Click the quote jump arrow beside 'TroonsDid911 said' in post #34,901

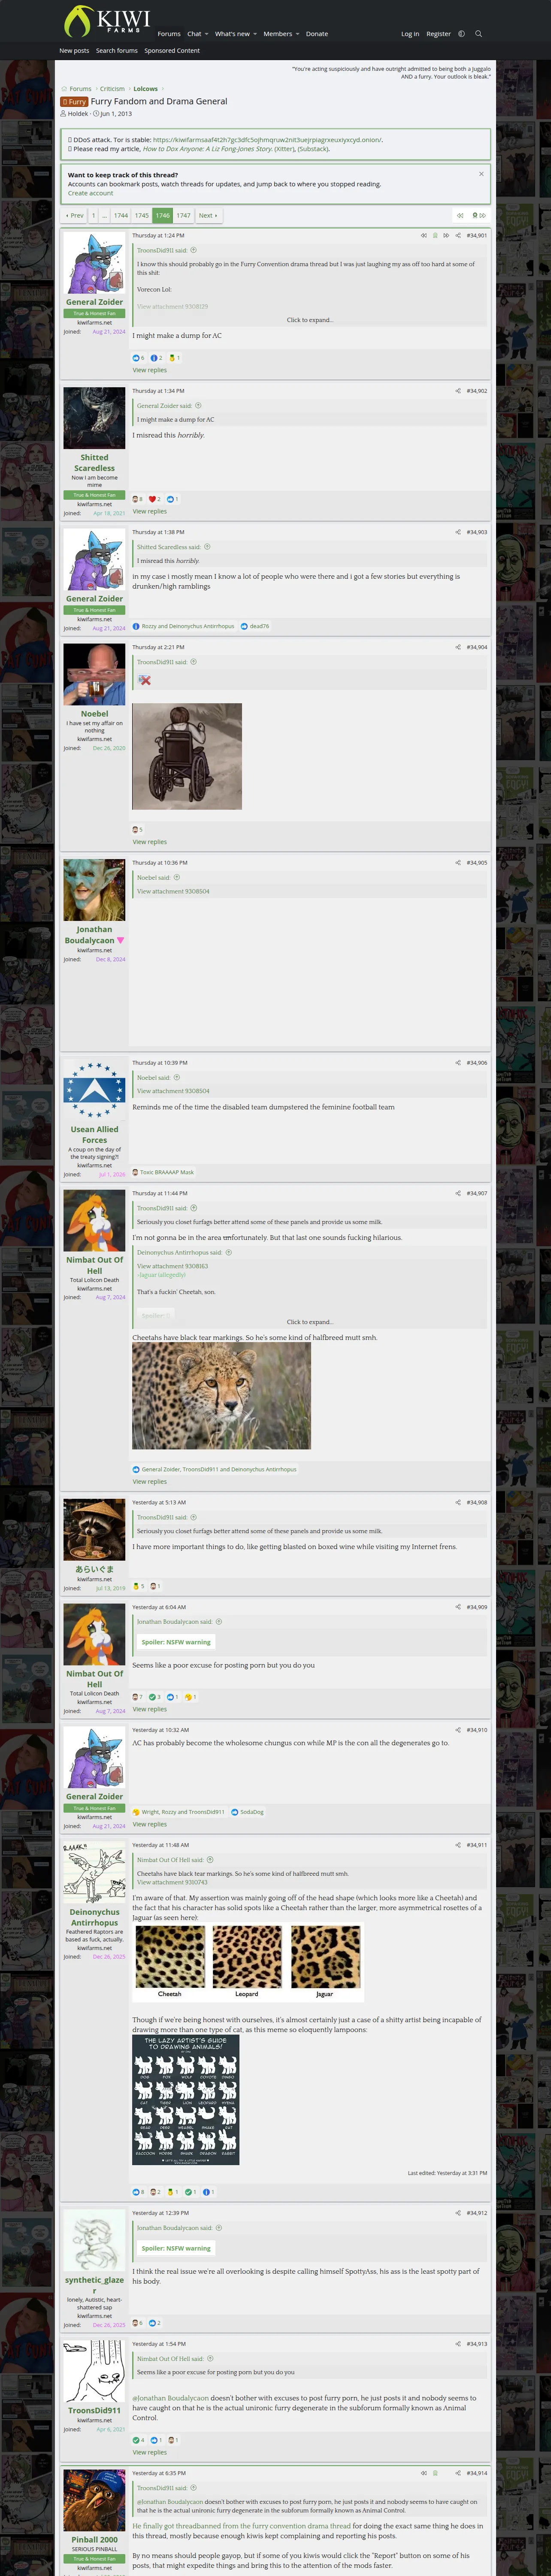pyautogui.click(x=194, y=250)
